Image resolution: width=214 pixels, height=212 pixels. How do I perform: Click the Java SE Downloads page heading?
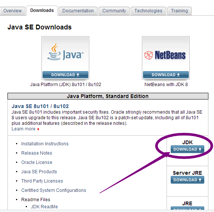tap(40, 27)
